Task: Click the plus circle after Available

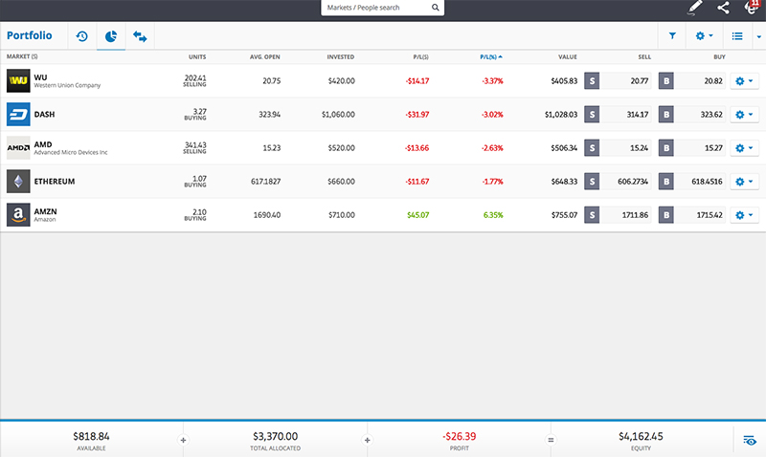Action: pos(183,440)
